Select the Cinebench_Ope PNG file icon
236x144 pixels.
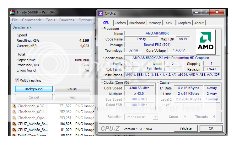tap(14, 118)
